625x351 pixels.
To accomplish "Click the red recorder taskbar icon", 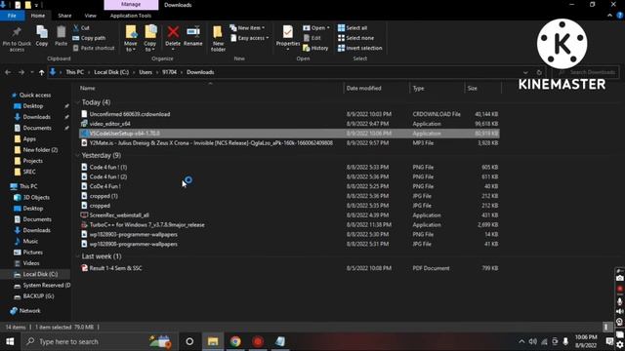I will (x=258, y=341).
